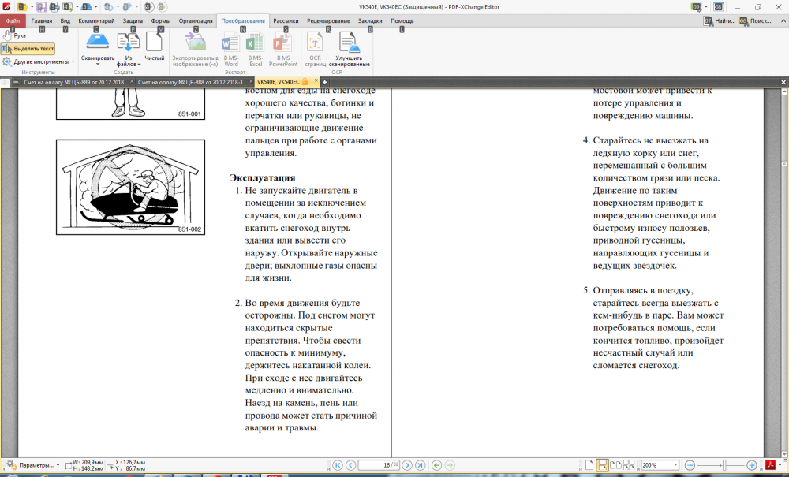The height and width of the screenshot is (477, 789).
Task: Click Улучшить сканированные icon
Action: [x=349, y=43]
